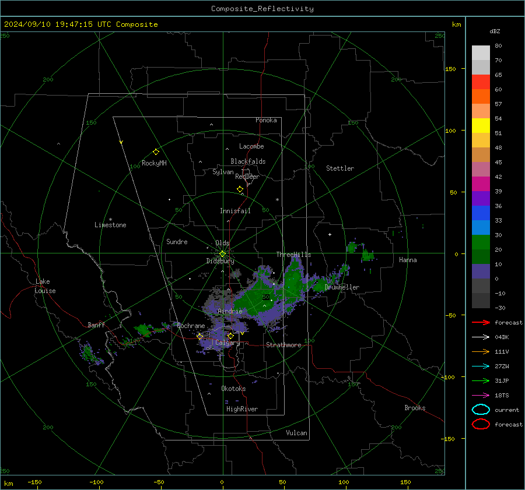Click the orange 111V arrow in legend

pos(481,351)
